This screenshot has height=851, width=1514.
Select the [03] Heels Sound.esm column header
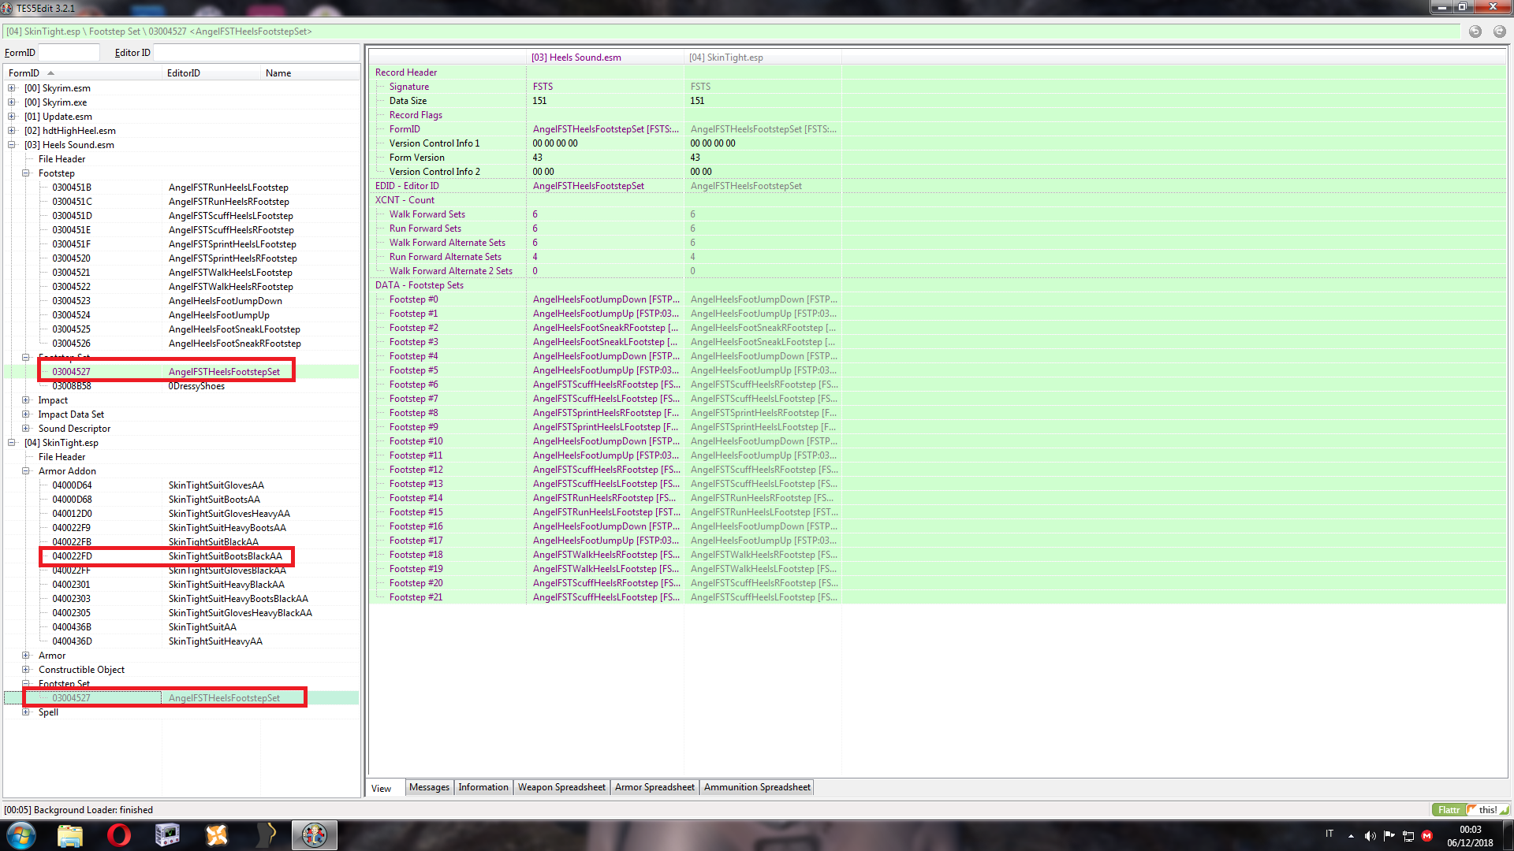(605, 58)
